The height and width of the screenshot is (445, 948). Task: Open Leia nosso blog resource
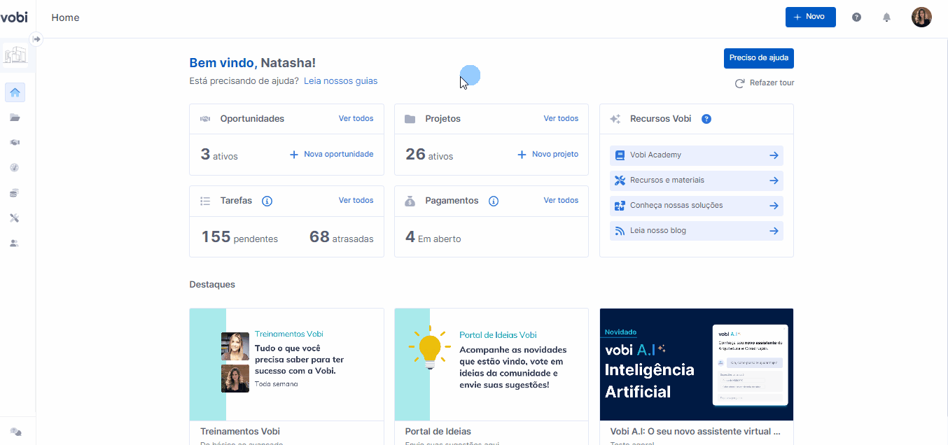[x=697, y=231]
